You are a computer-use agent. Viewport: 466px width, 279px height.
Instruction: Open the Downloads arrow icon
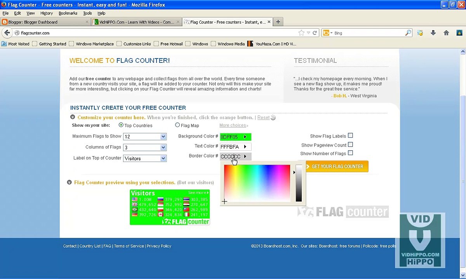(433, 33)
